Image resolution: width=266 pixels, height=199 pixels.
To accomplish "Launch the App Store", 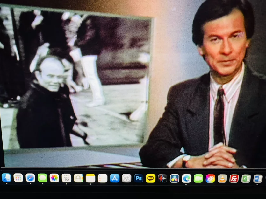I will (x=115, y=178).
